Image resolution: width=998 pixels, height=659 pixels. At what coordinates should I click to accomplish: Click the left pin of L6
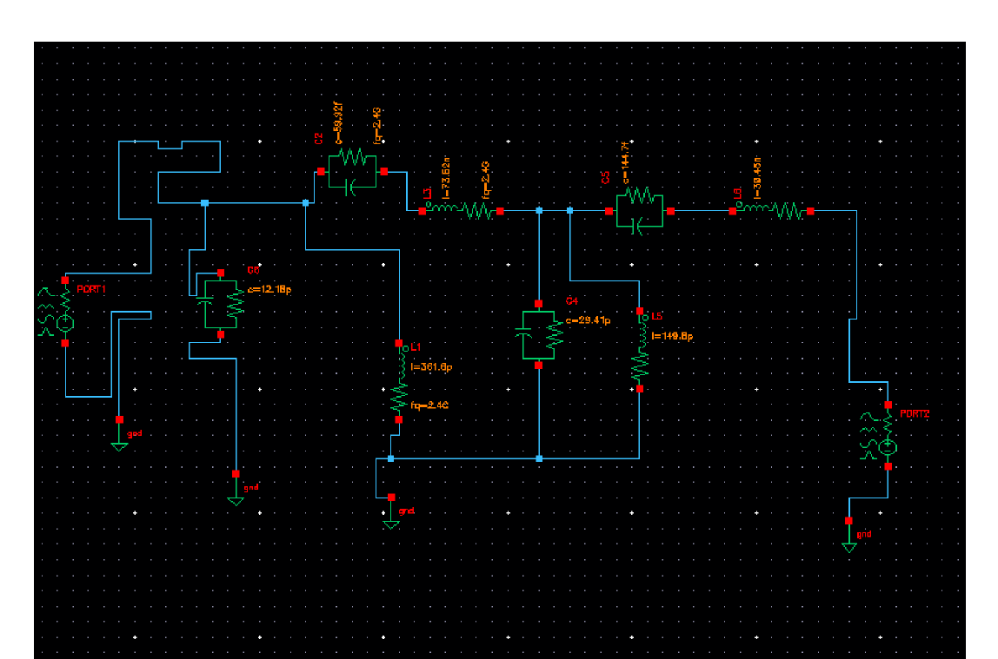coord(733,211)
